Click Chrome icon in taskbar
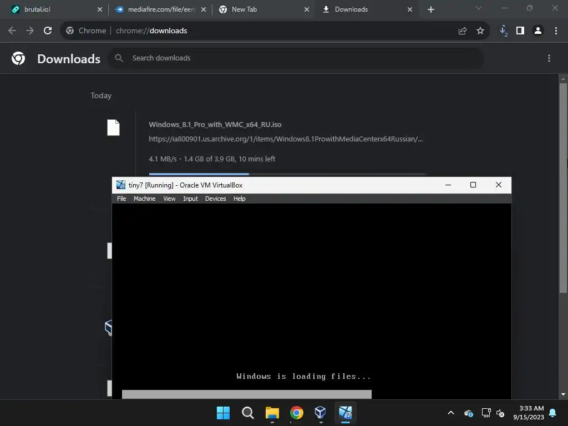The height and width of the screenshot is (426, 568). pyautogui.click(x=296, y=413)
